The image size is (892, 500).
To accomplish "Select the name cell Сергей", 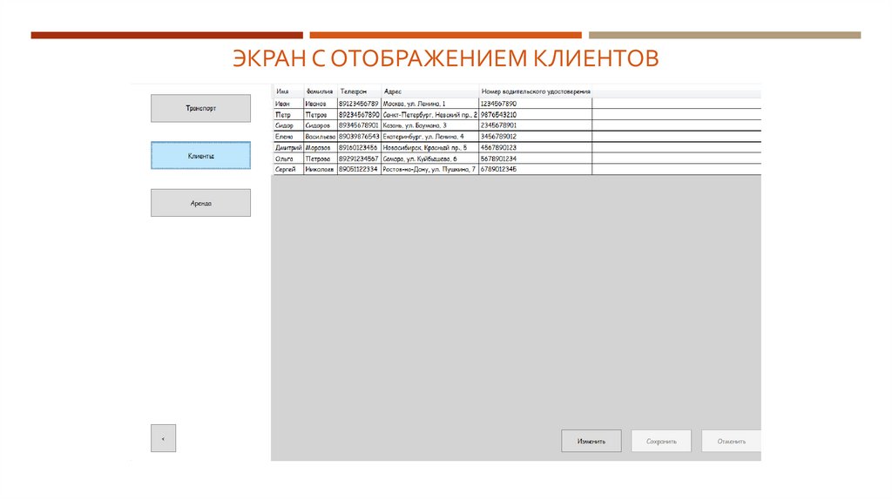I will pos(288,170).
